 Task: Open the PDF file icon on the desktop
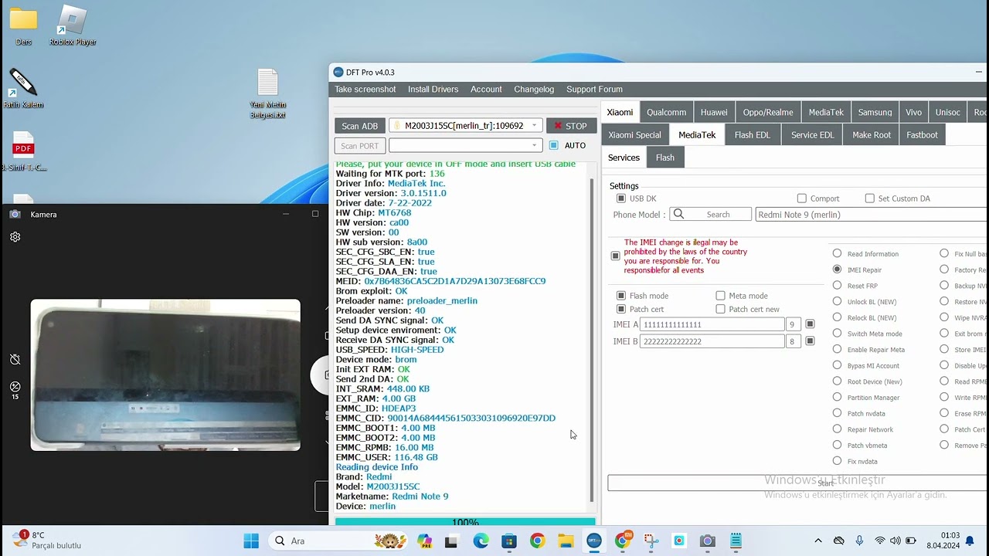(x=23, y=145)
